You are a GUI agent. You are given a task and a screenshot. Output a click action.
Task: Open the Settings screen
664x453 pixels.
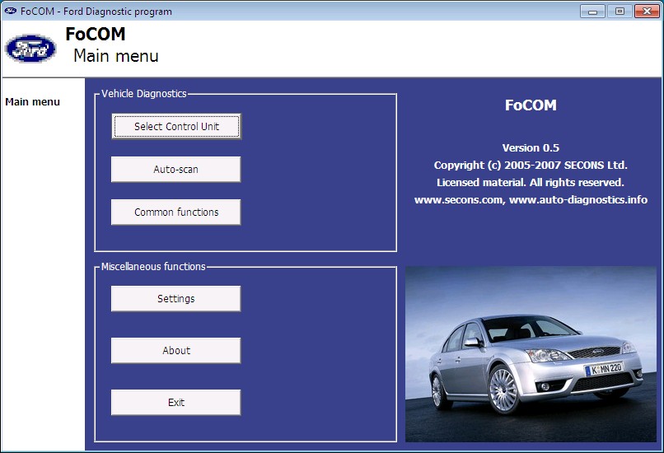point(175,298)
